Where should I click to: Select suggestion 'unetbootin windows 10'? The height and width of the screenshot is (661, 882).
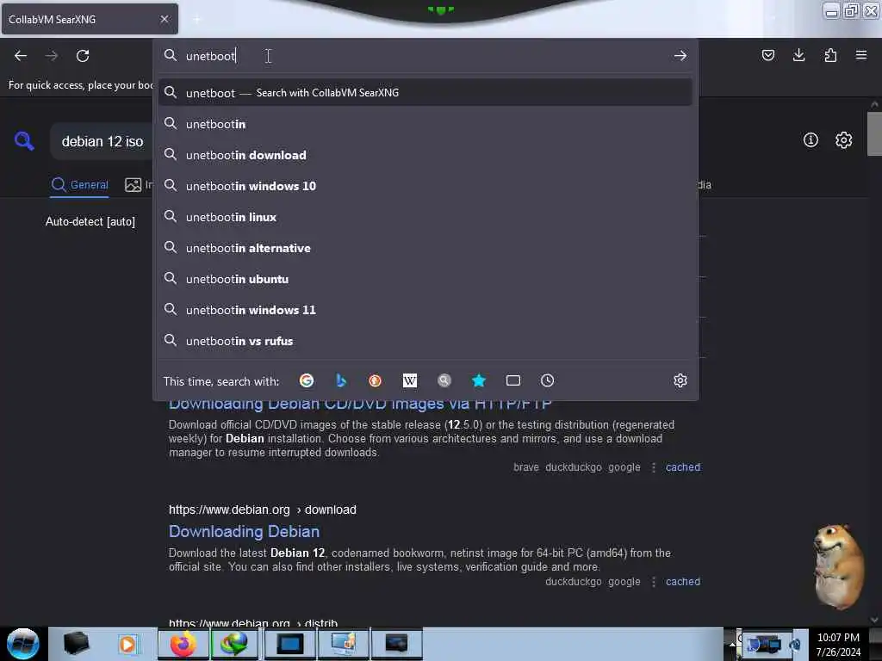(x=425, y=186)
